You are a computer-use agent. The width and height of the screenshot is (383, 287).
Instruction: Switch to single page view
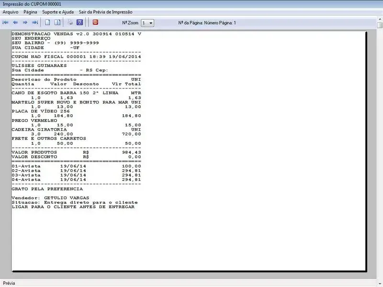point(47,22)
